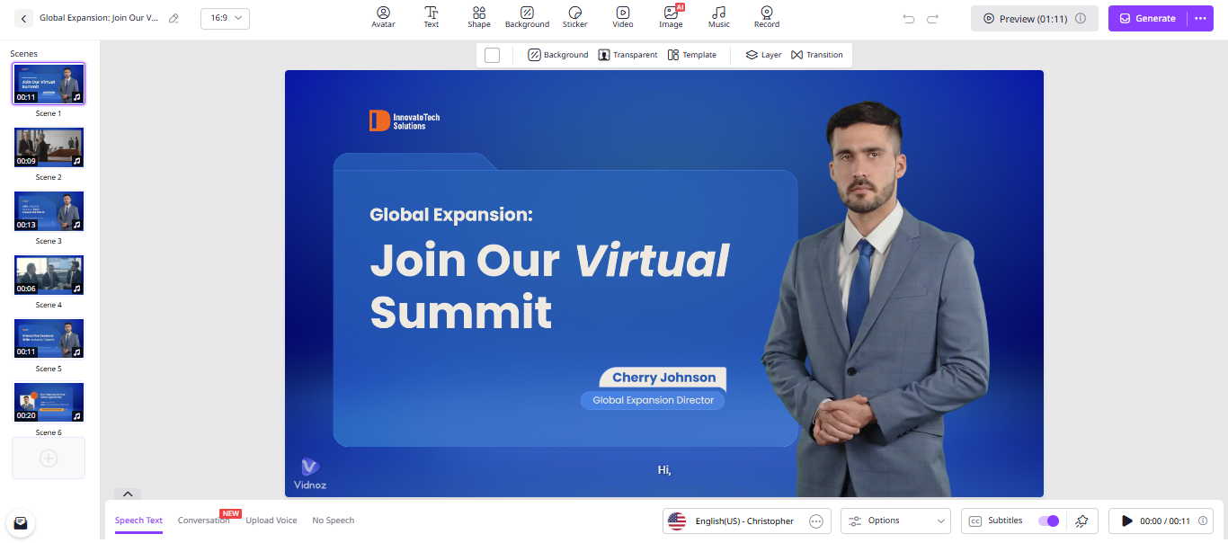Open the 16:9 aspect ratio dropdown
Image resolution: width=1228 pixels, height=543 pixels.
click(x=225, y=18)
